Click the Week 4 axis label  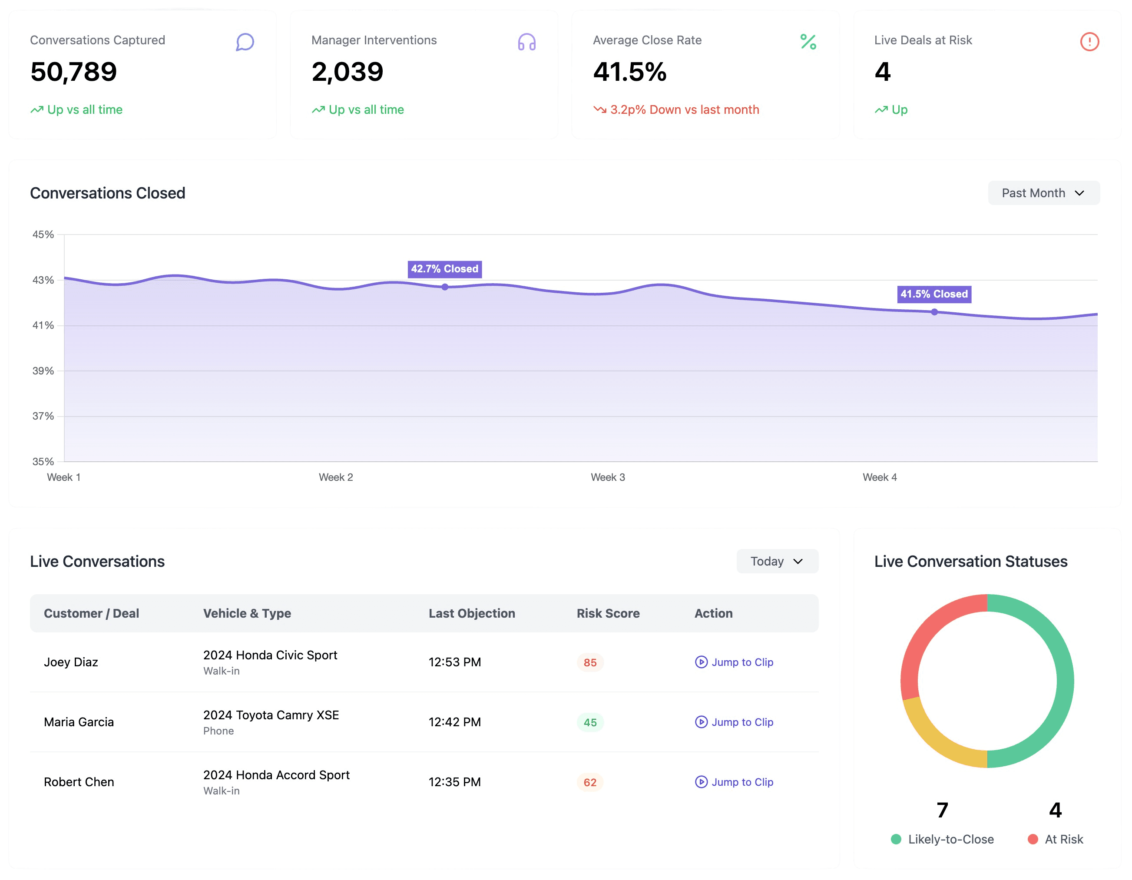click(x=880, y=478)
